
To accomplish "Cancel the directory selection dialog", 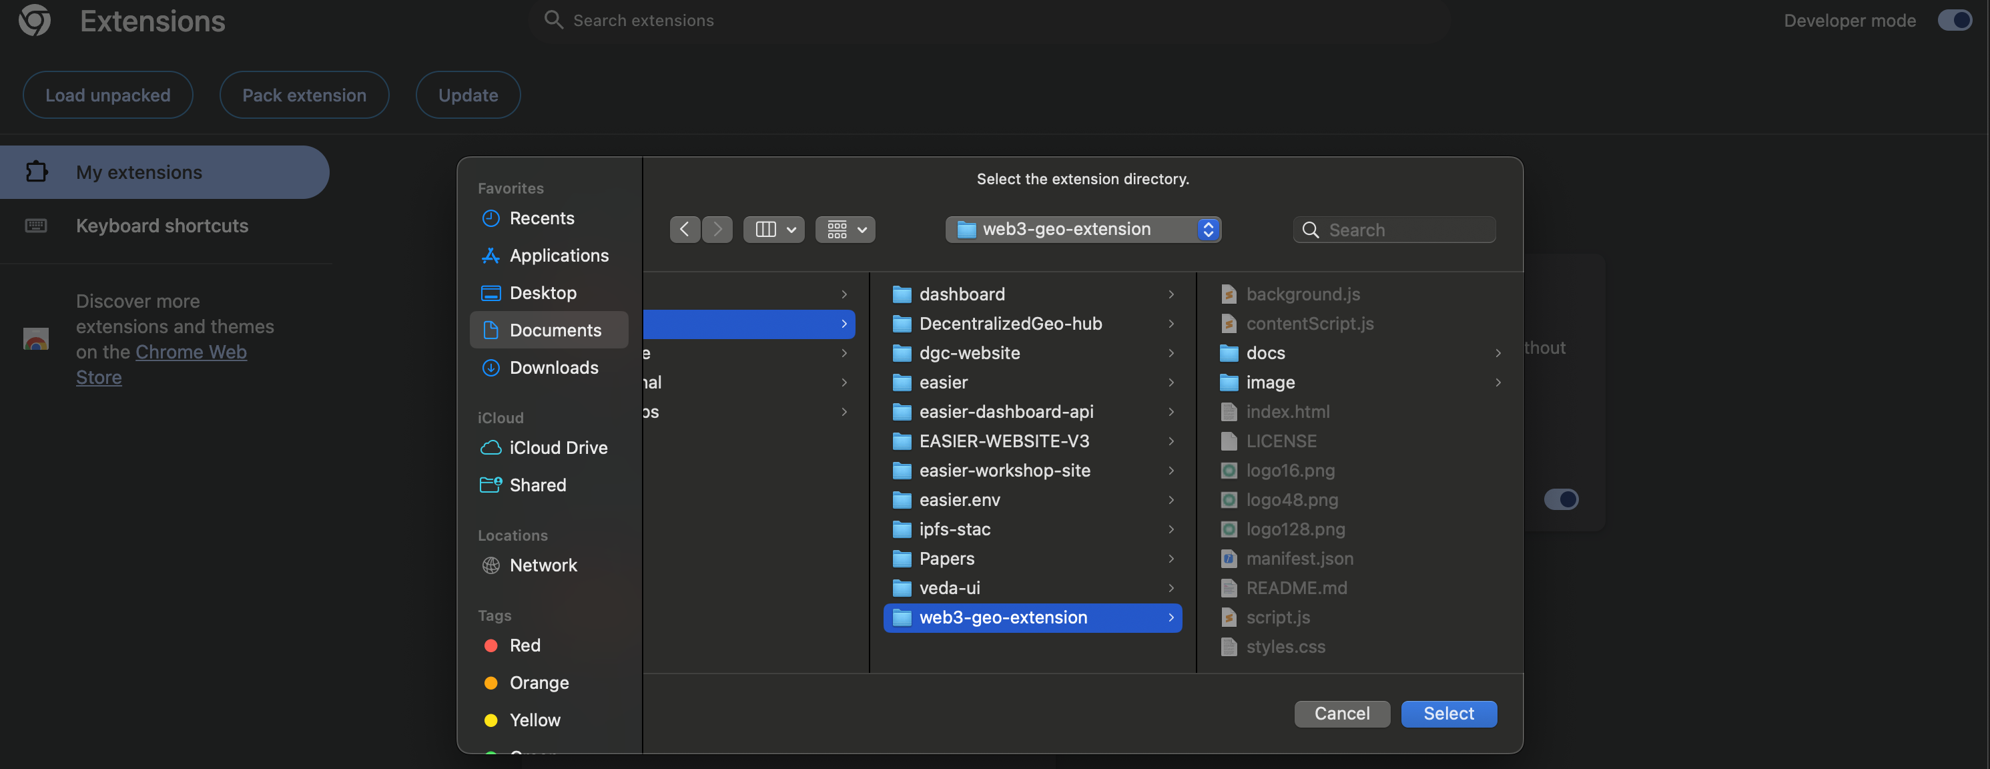I will click(x=1342, y=714).
